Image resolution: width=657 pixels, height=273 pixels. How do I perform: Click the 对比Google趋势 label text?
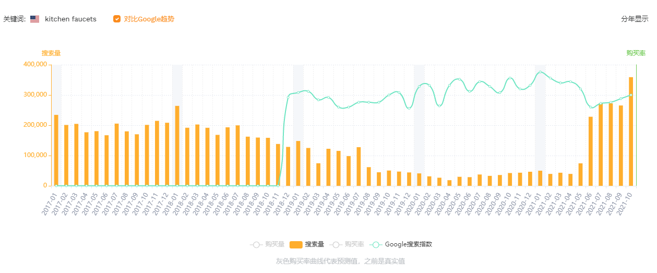point(149,19)
